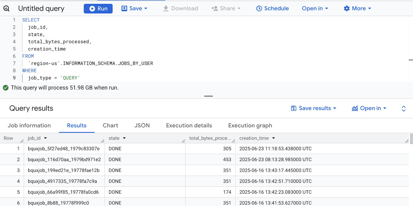Open the creation_time column sort menu

tap(274, 138)
